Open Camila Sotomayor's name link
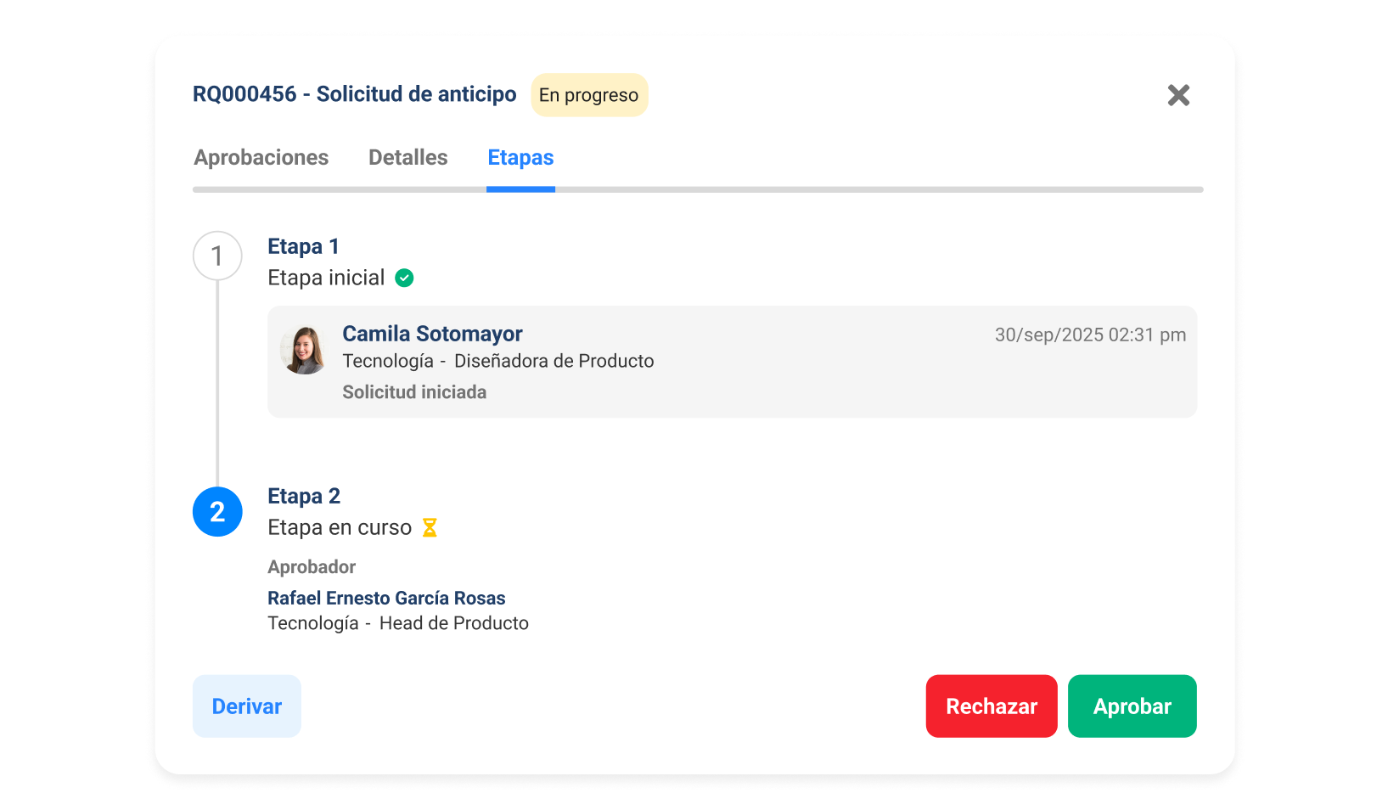 [x=432, y=334]
